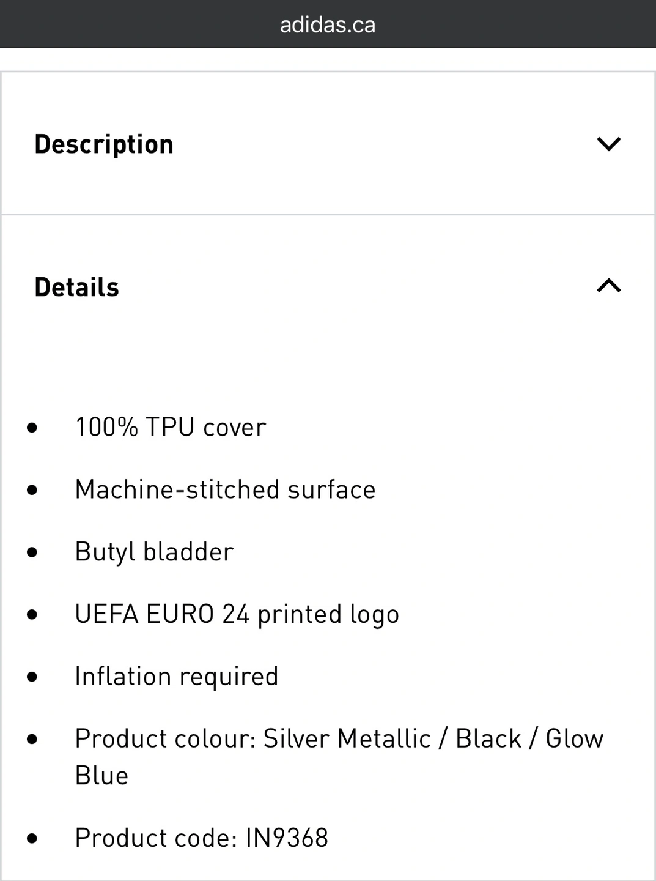Click the bullet beside "100% TPU cover"

[32, 428]
